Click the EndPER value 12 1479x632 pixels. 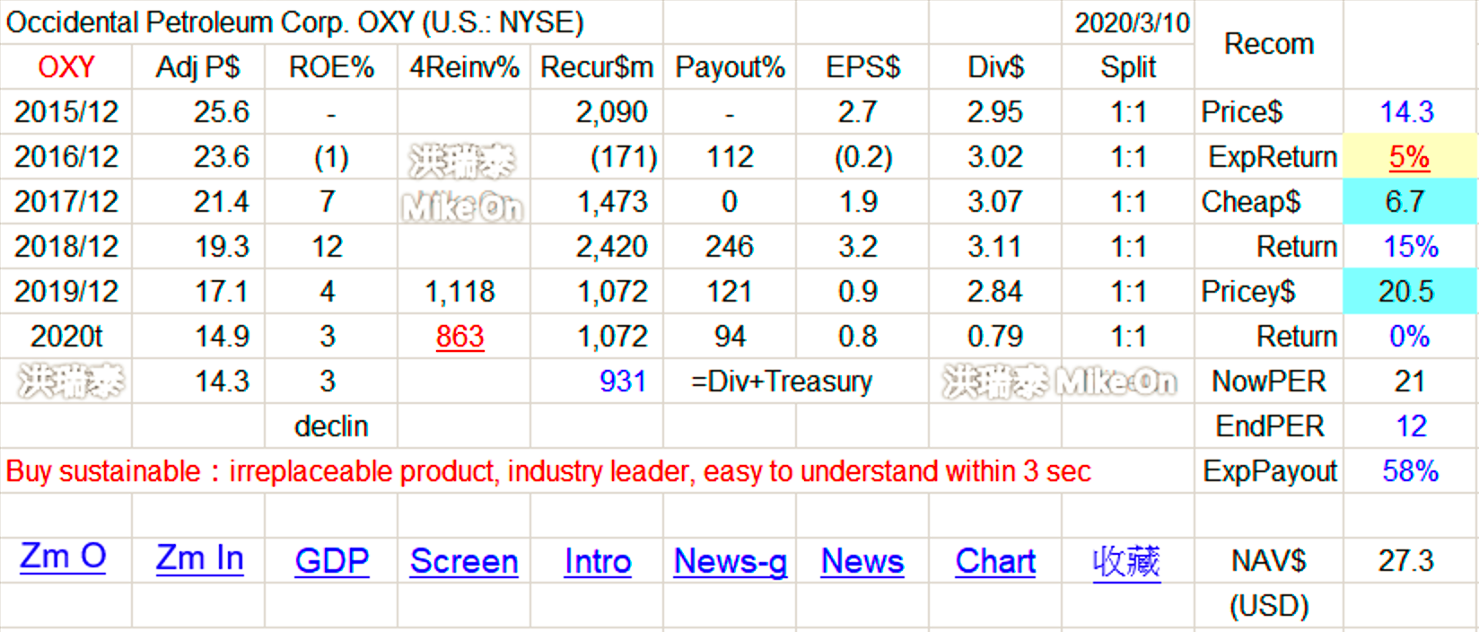coord(1411,426)
